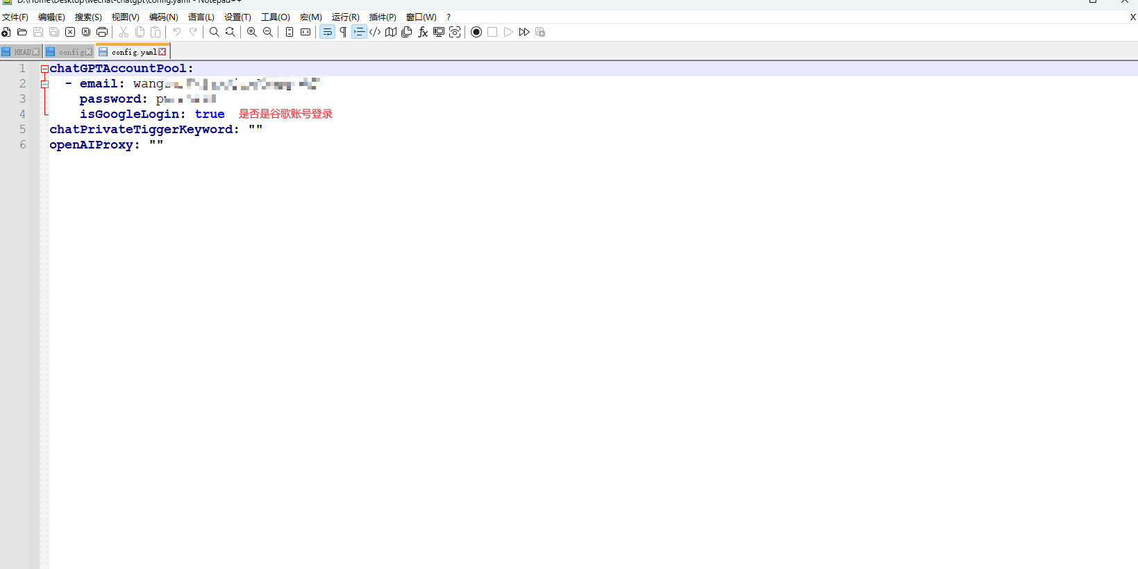The height and width of the screenshot is (569, 1138).
Task: Copy selection using toolbar copy icon
Action: click(140, 32)
